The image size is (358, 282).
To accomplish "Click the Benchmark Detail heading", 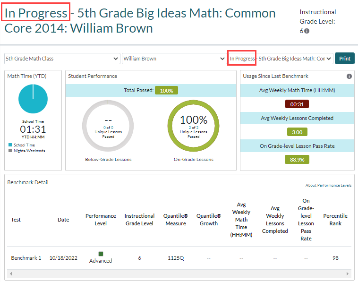I will click(28, 182).
